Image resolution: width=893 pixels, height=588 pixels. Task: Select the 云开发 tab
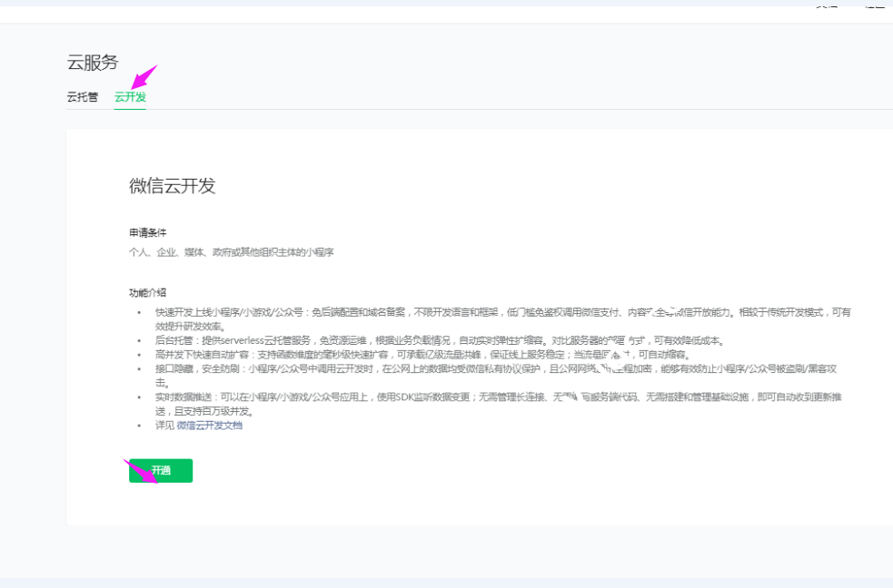130,97
